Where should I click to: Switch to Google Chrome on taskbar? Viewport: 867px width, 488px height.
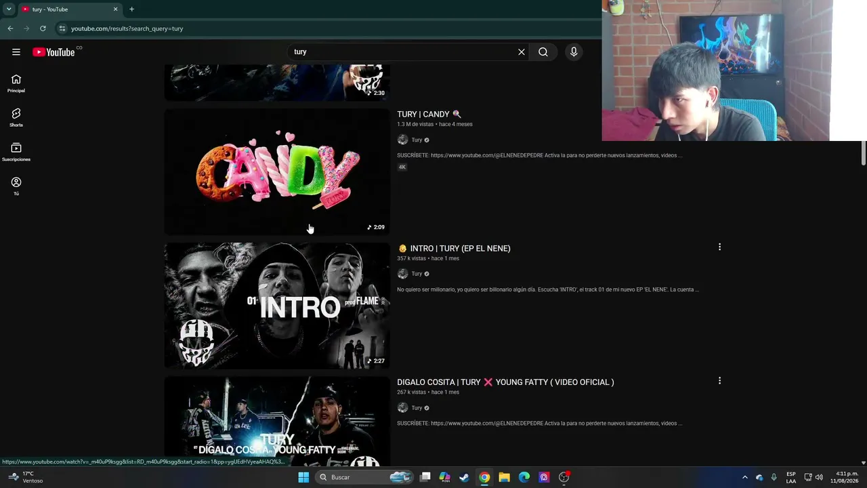tap(484, 477)
